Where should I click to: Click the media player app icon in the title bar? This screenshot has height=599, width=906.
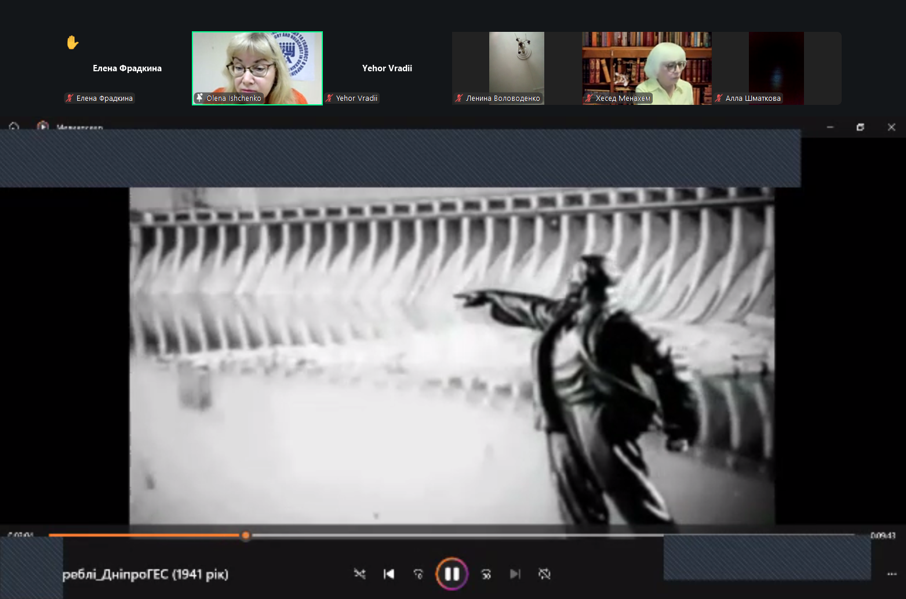pyautogui.click(x=43, y=126)
